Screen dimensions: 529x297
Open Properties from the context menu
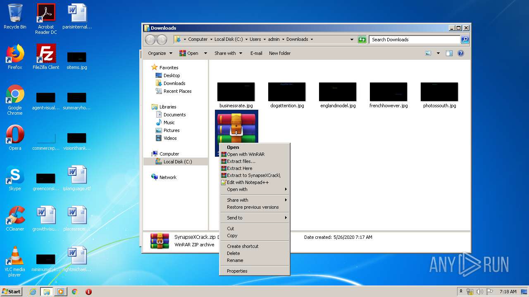point(255,271)
